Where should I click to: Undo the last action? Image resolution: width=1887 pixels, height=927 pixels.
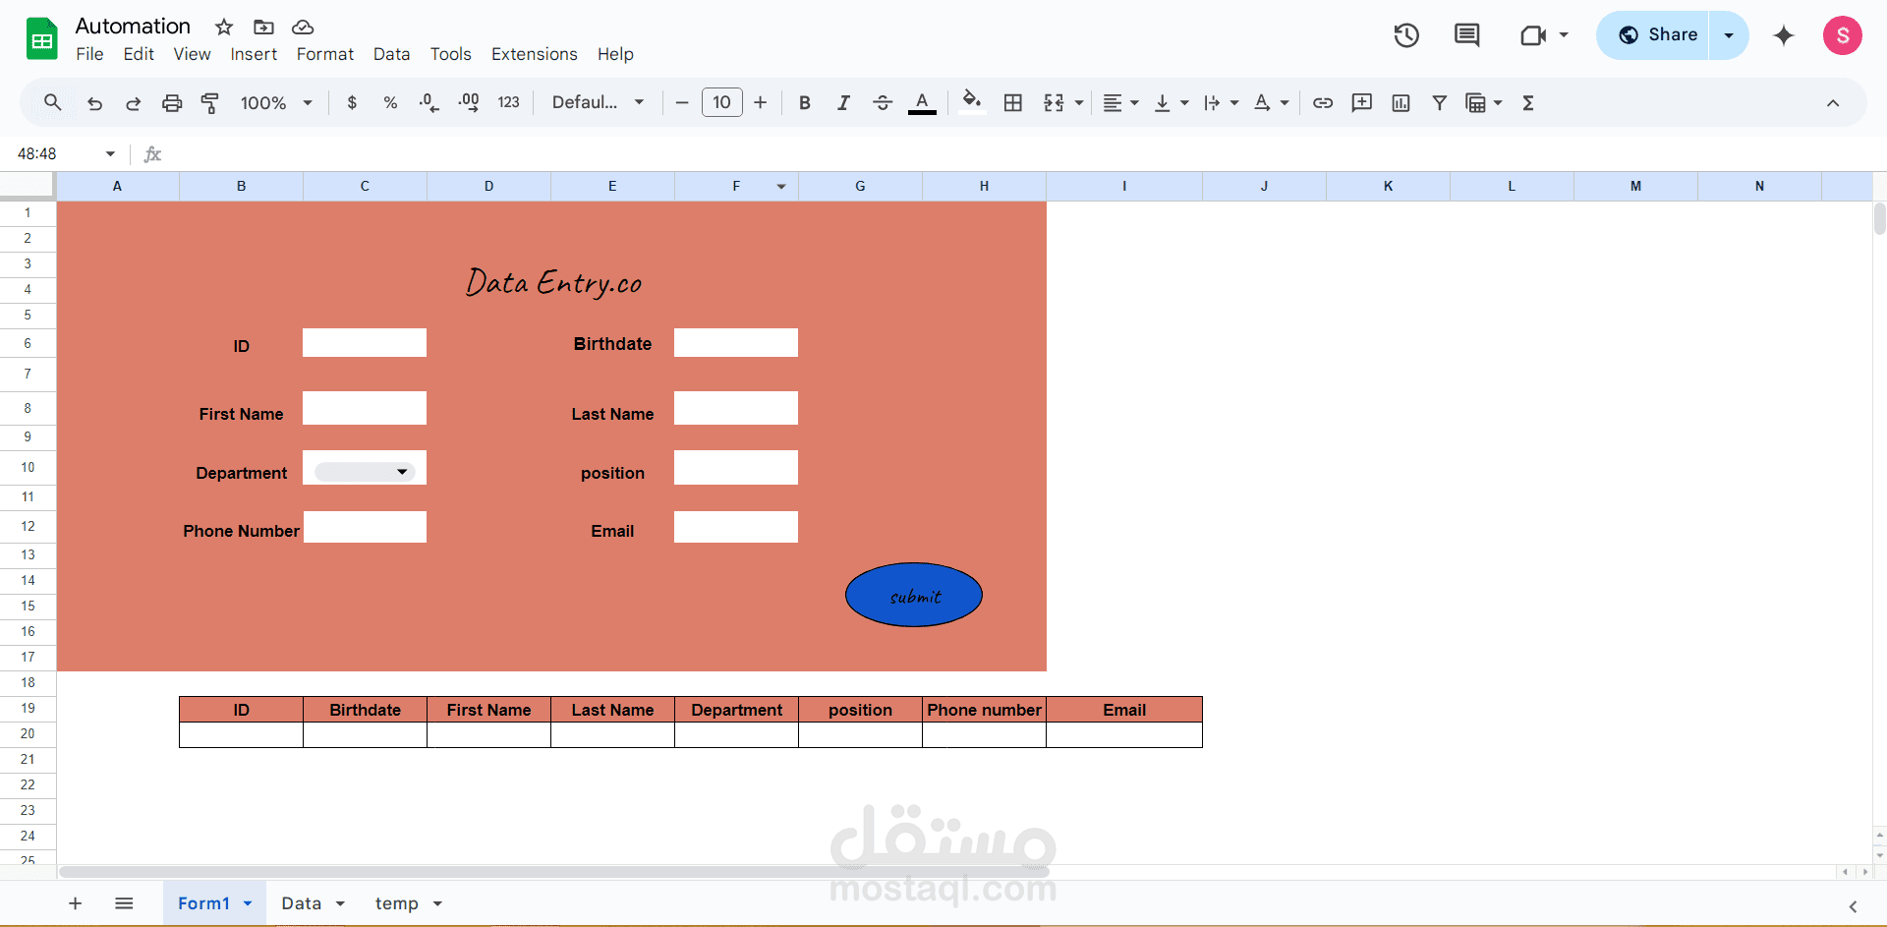pyautogui.click(x=94, y=103)
